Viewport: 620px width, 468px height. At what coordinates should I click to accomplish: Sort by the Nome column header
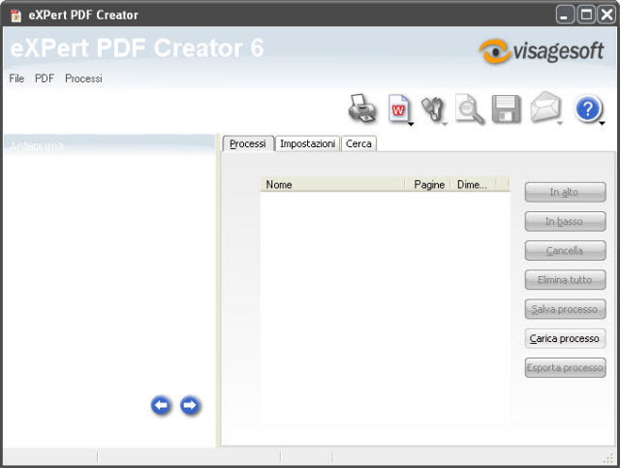point(333,184)
